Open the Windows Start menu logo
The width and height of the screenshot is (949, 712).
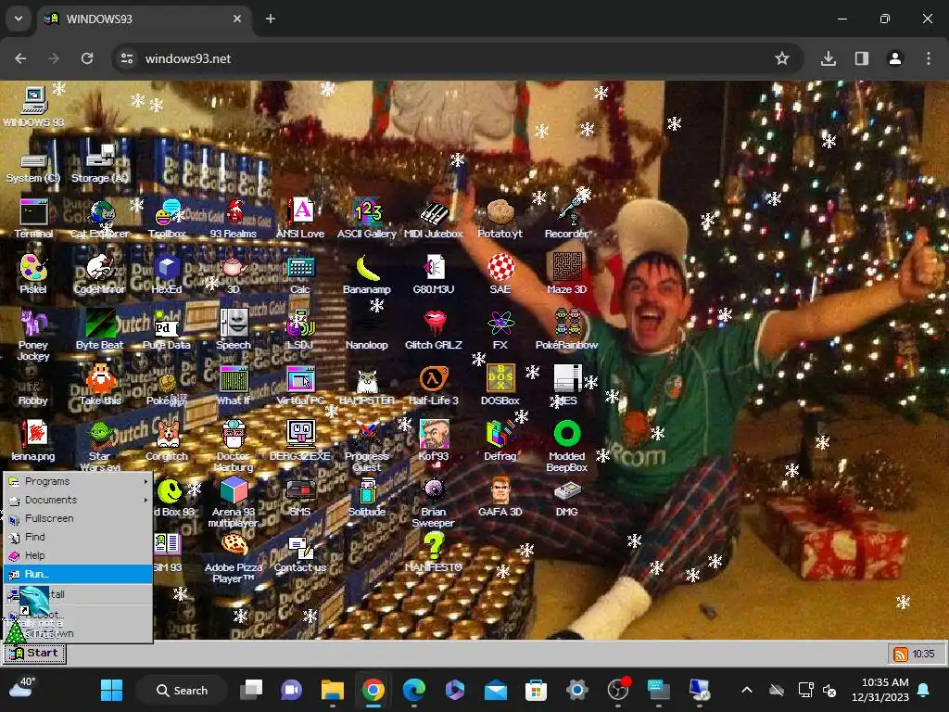[x=111, y=690]
